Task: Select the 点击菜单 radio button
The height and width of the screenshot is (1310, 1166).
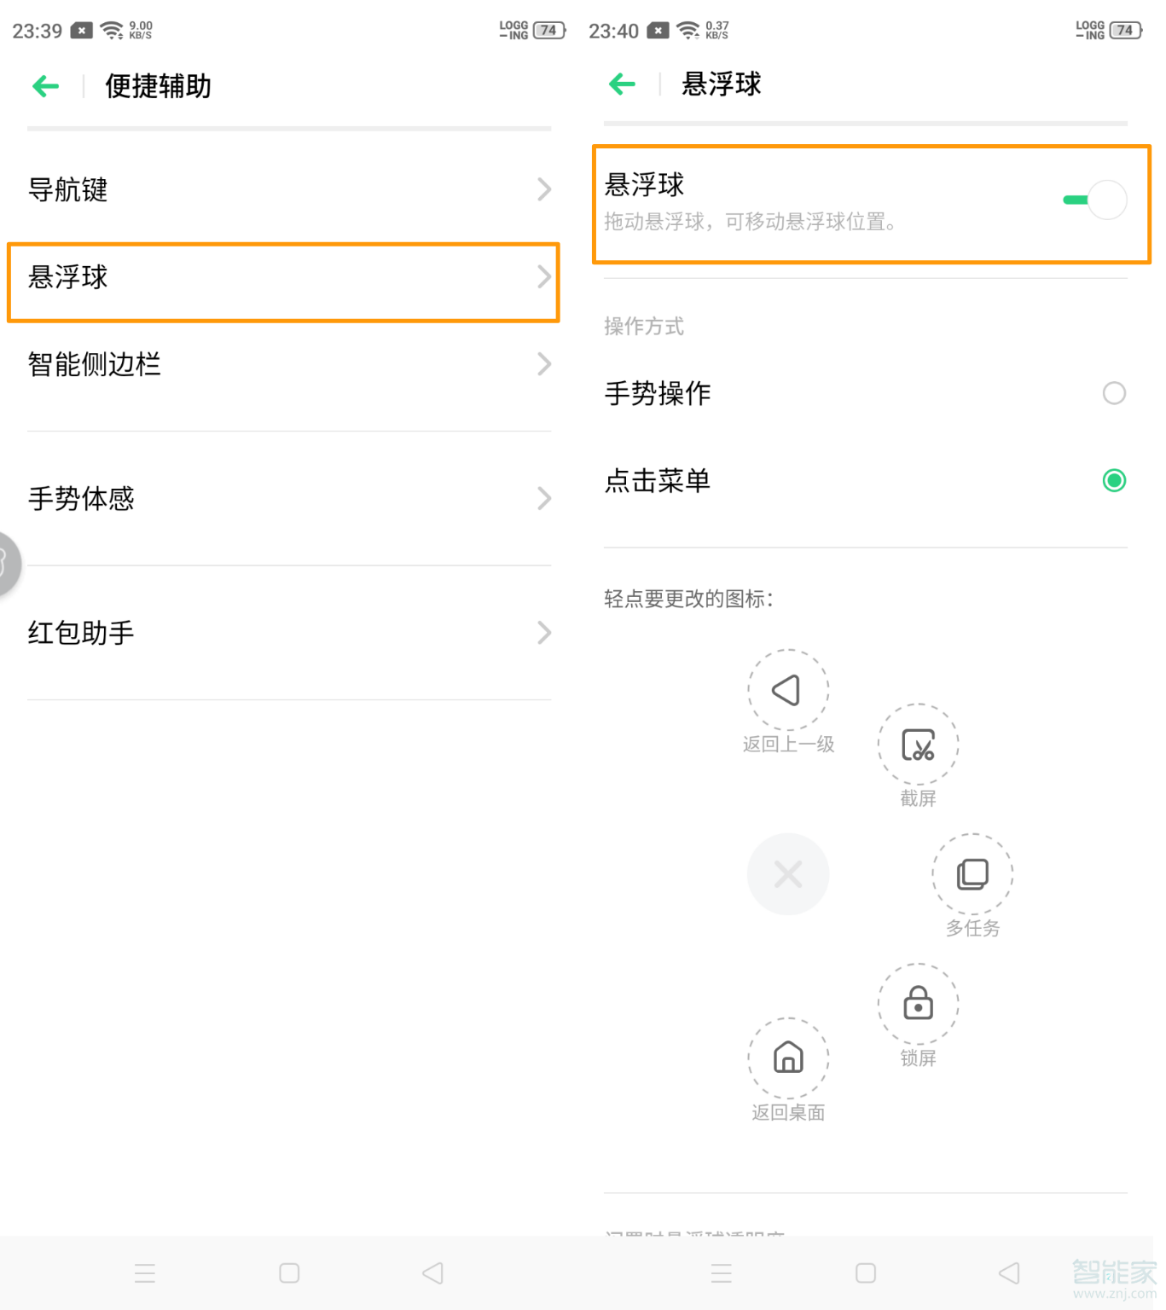Action: (1114, 481)
